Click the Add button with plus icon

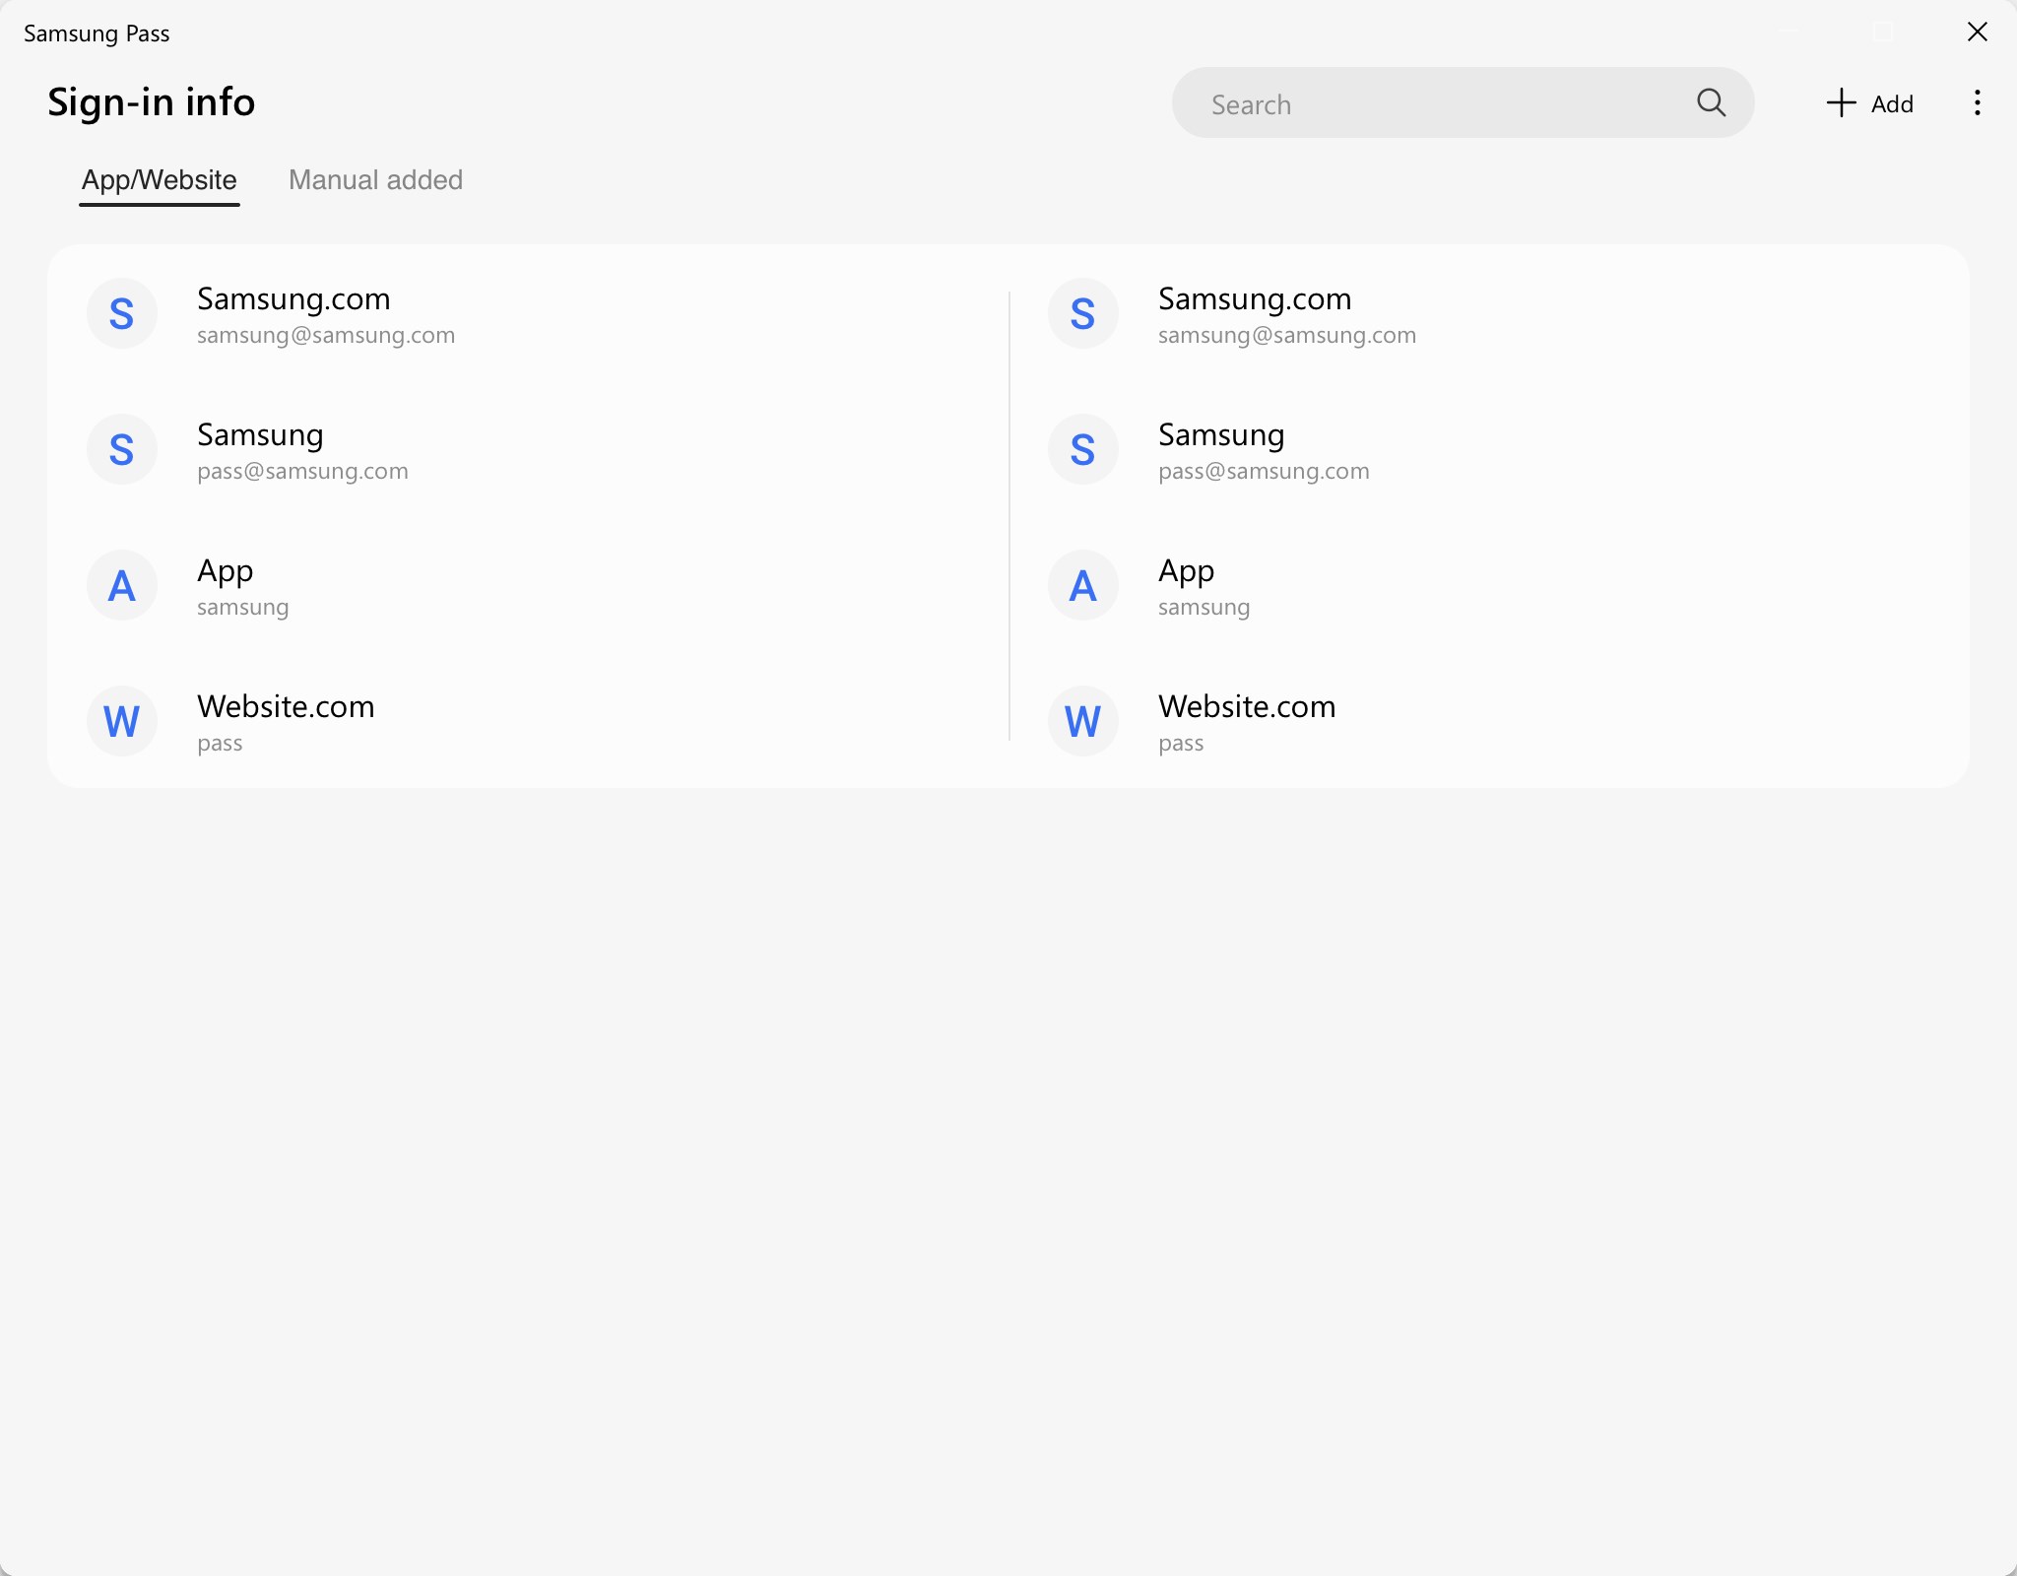1869,103
